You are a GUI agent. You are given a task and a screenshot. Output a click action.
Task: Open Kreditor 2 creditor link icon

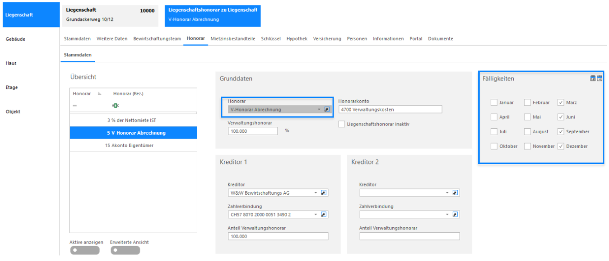(x=455, y=193)
